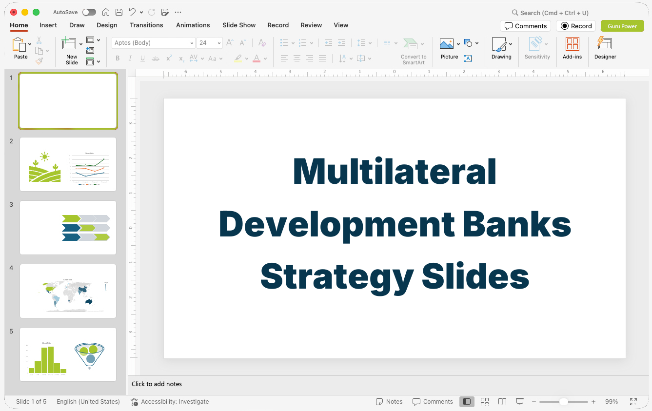Cut selection with the scissors icon
The image size is (652, 411).
click(39, 40)
